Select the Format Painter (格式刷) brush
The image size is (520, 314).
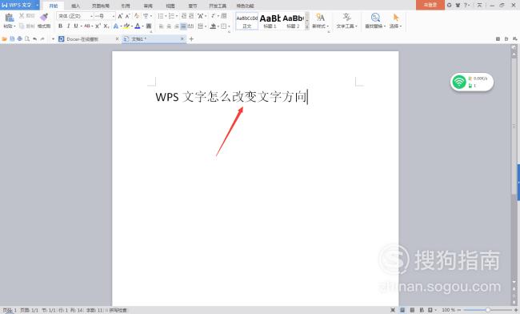pos(44,18)
